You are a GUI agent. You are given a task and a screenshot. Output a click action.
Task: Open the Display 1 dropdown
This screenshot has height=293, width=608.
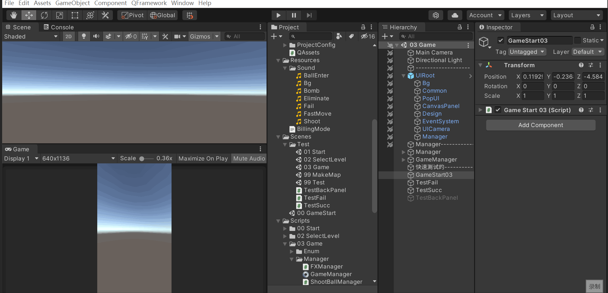(21, 158)
